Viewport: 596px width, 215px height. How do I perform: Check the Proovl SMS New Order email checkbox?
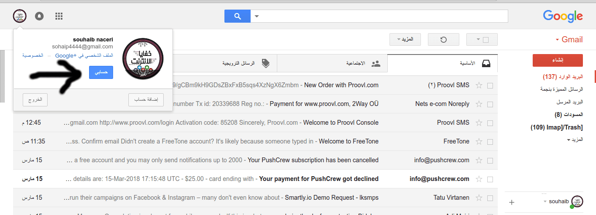[x=490, y=85]
